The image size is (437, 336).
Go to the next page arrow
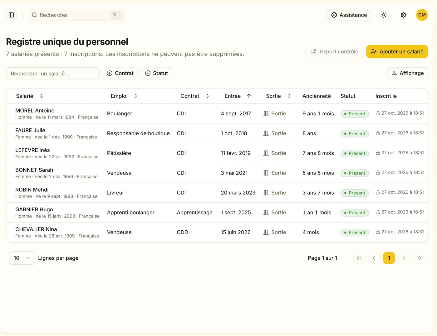(x=404, y=258)
